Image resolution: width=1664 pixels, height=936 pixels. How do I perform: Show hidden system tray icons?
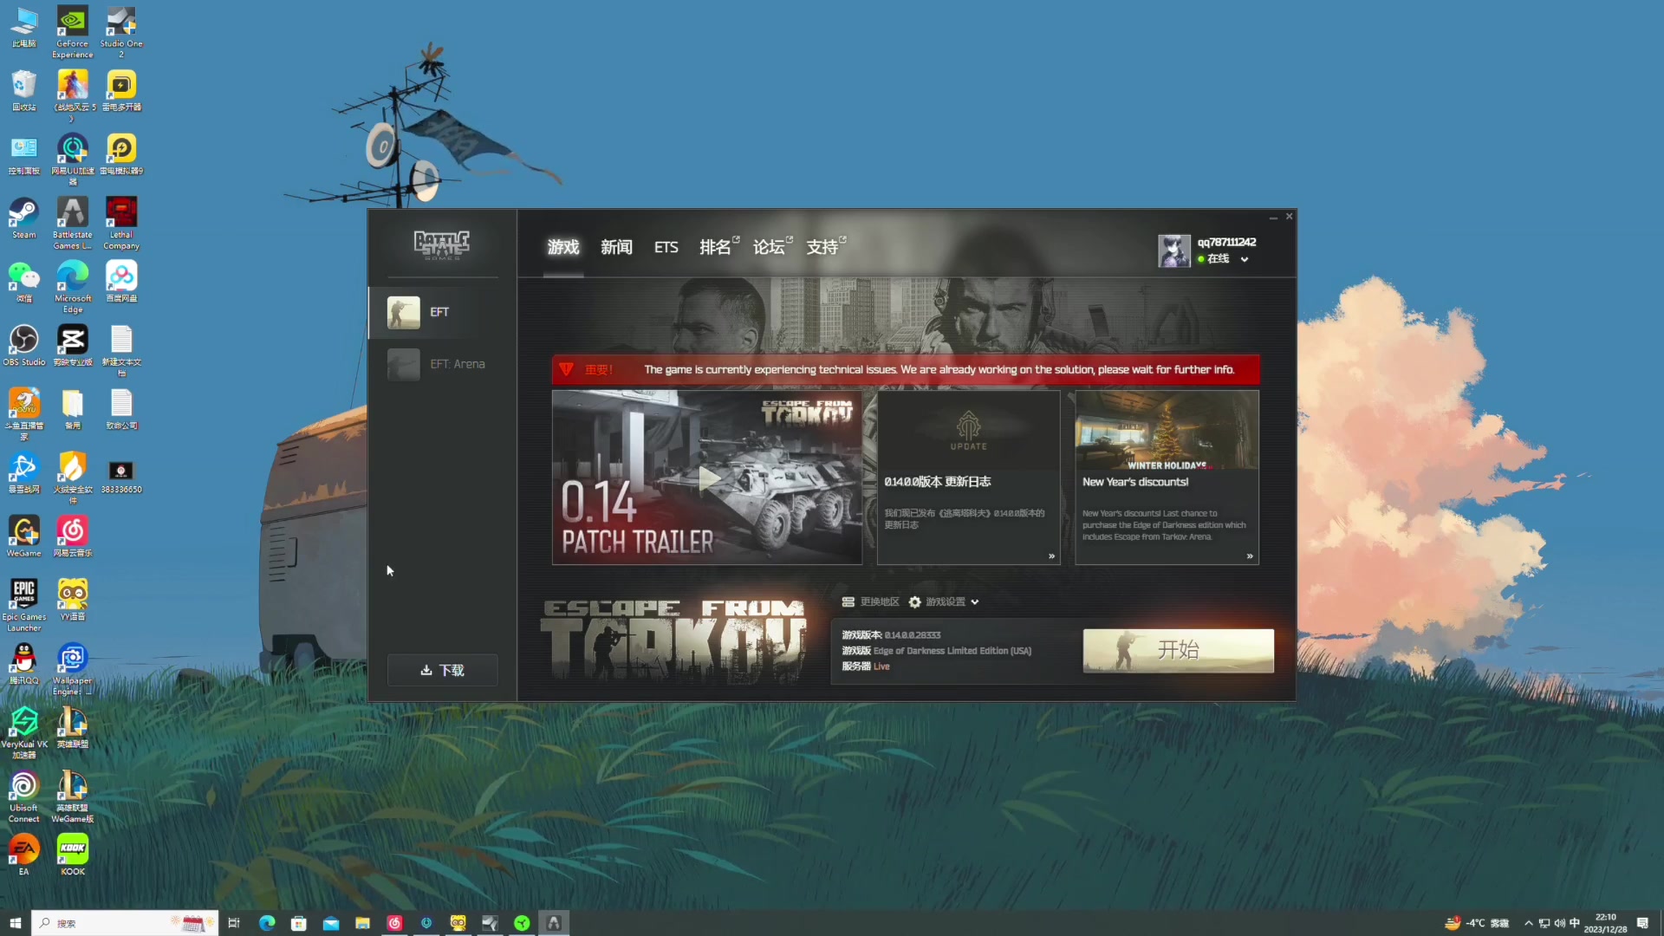1528,923
